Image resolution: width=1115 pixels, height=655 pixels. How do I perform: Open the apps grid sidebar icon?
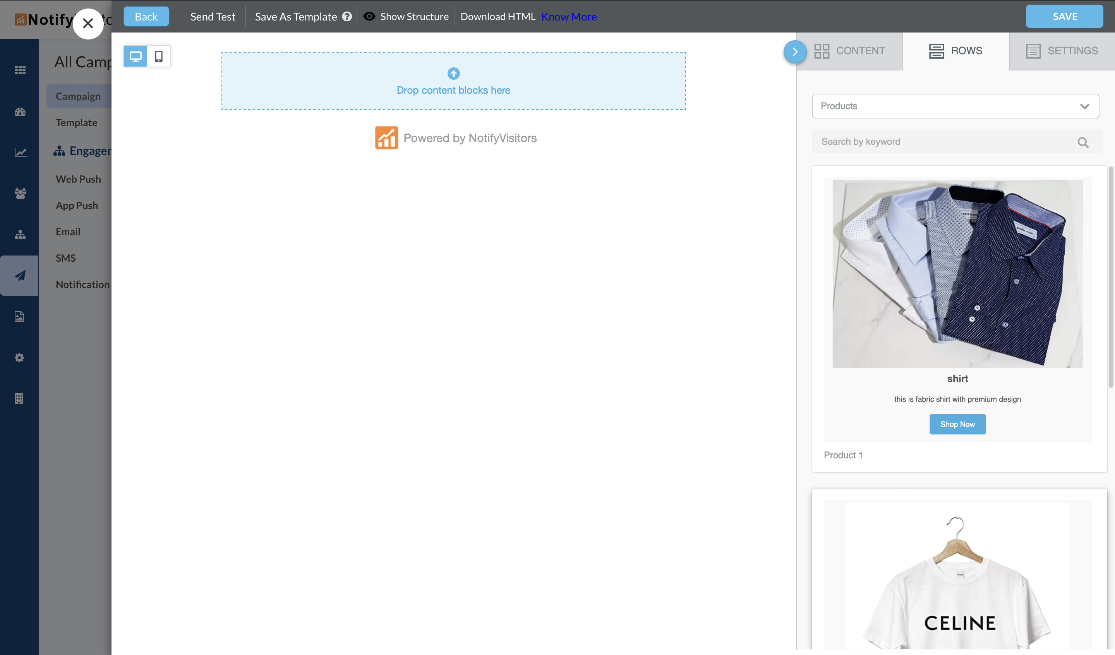[20, 70]
